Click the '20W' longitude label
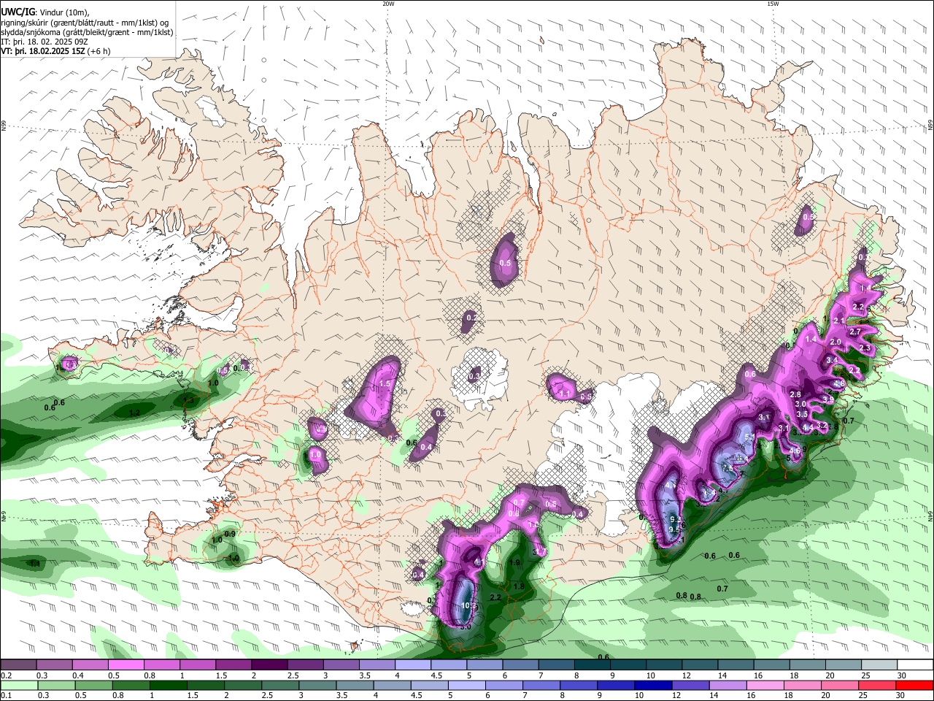 [x=388, y=4]
